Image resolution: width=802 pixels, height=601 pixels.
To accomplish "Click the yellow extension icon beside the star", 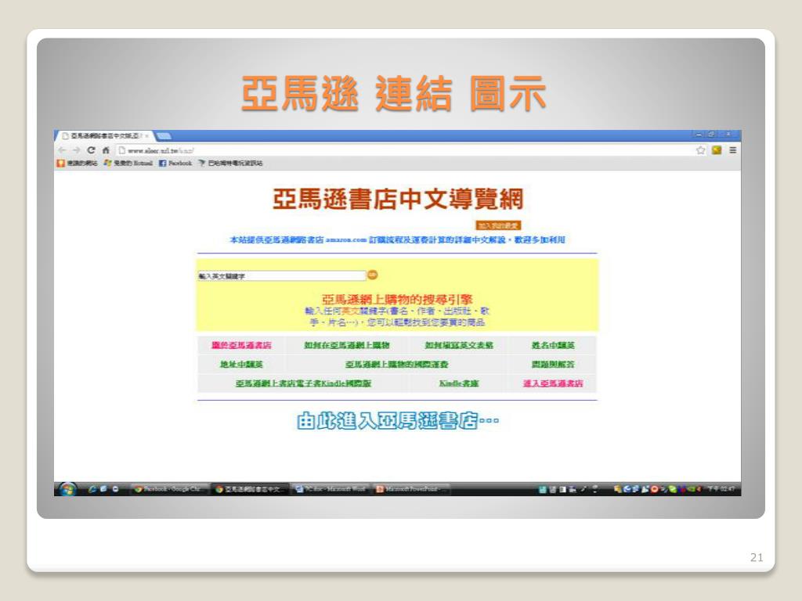I will pos(717,150).
